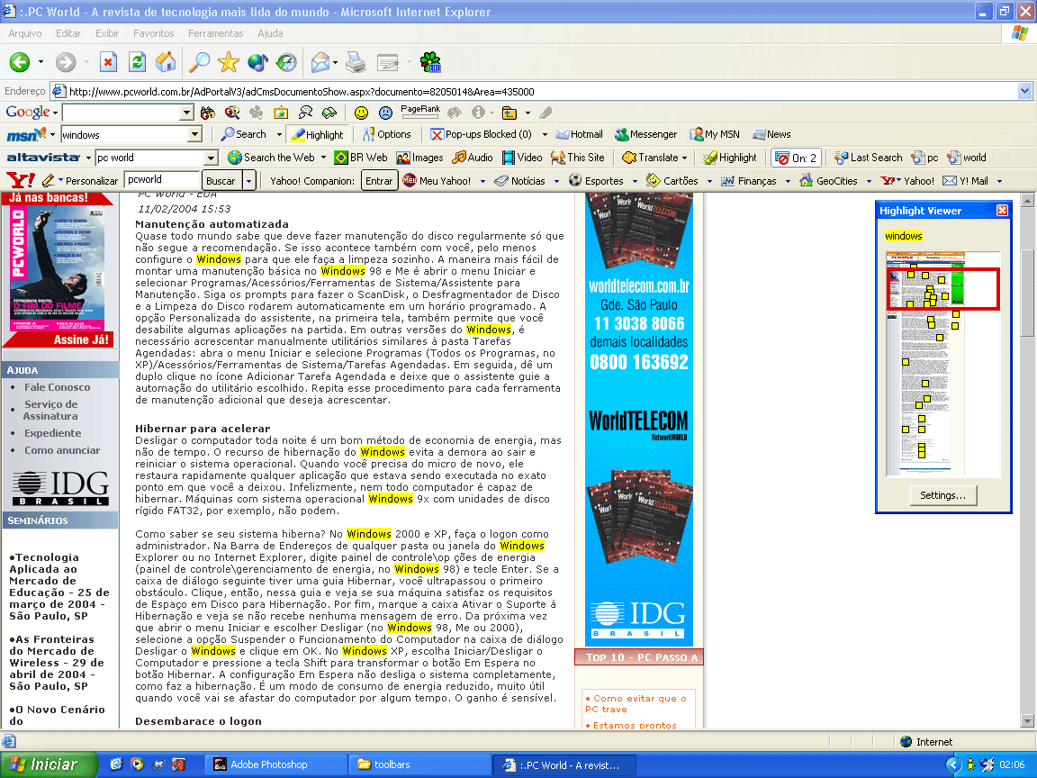1037x778 pixels.
Task: Open the Arquivo menu
Action: (x=25, y=33)
